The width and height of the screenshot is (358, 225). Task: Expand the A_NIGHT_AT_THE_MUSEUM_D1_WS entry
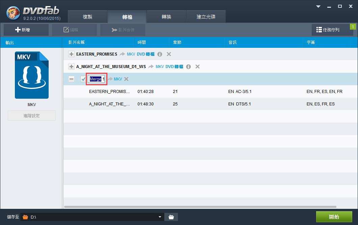(x=72, y=66)
